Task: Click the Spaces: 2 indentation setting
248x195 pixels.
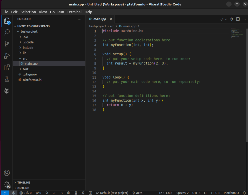Action: [182, 193]
